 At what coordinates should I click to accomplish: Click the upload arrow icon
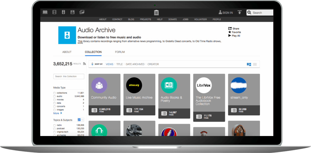pyautogui.click(x=240, y=12)
